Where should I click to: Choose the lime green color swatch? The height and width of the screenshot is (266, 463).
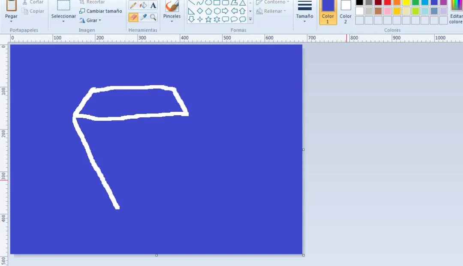[x=415, y=11]
